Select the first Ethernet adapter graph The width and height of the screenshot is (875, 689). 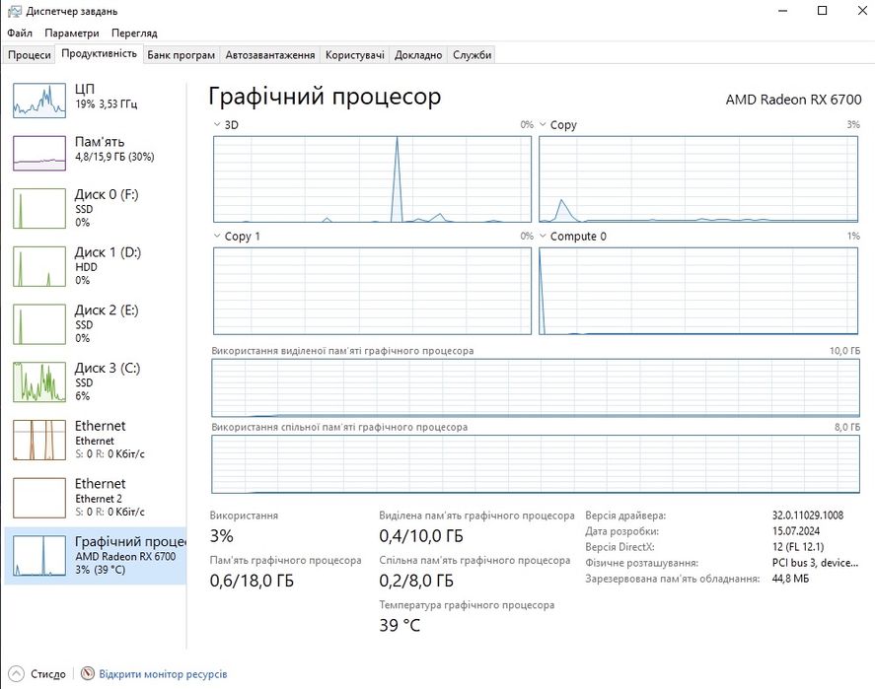click(39, 440)
